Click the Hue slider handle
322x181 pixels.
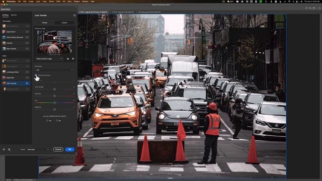(x=54, y=103)
